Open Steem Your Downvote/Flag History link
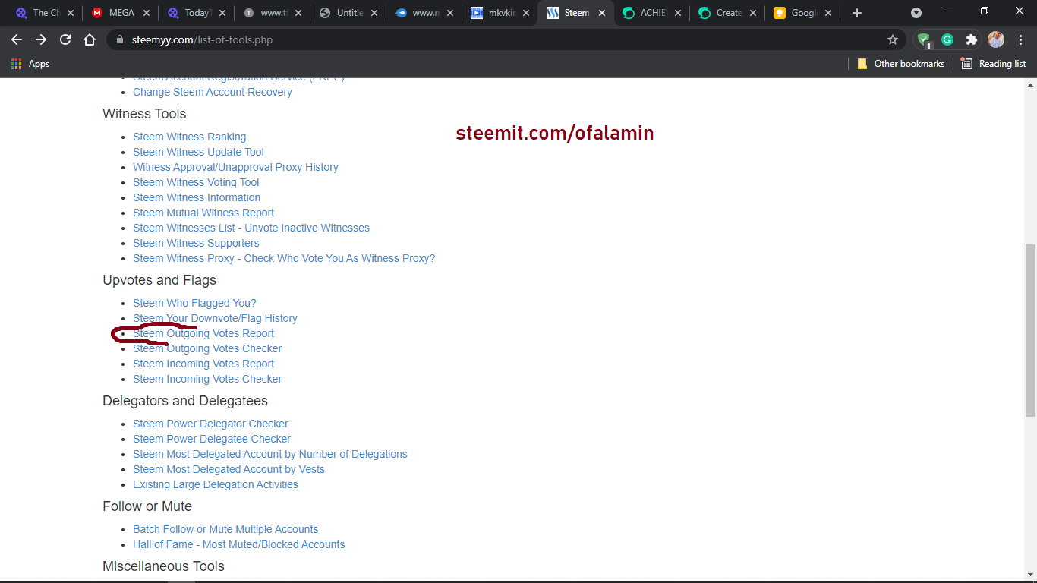The height and width of the screenshot is (583, 1037). (215, 318)
